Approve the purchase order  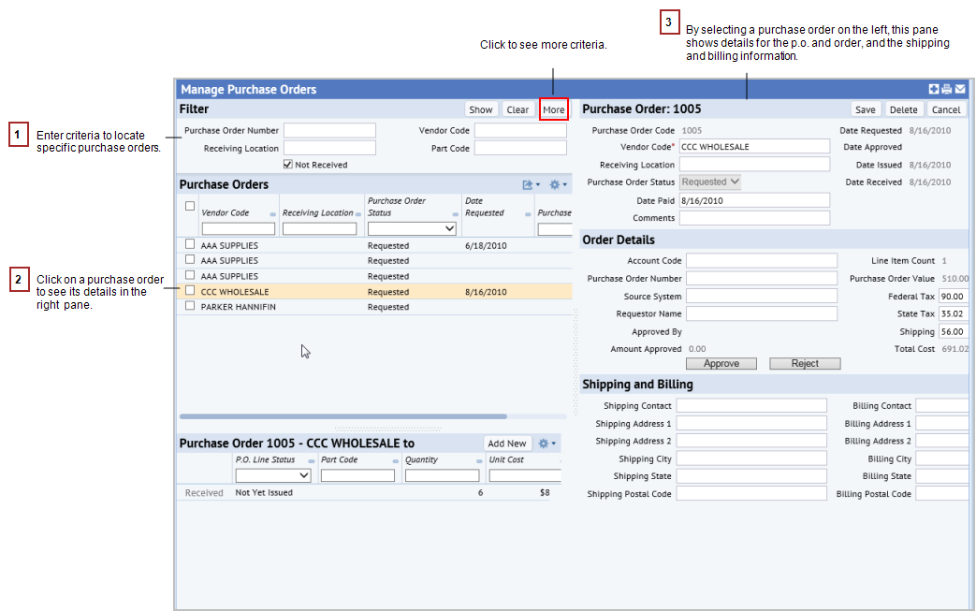point(721,363)
